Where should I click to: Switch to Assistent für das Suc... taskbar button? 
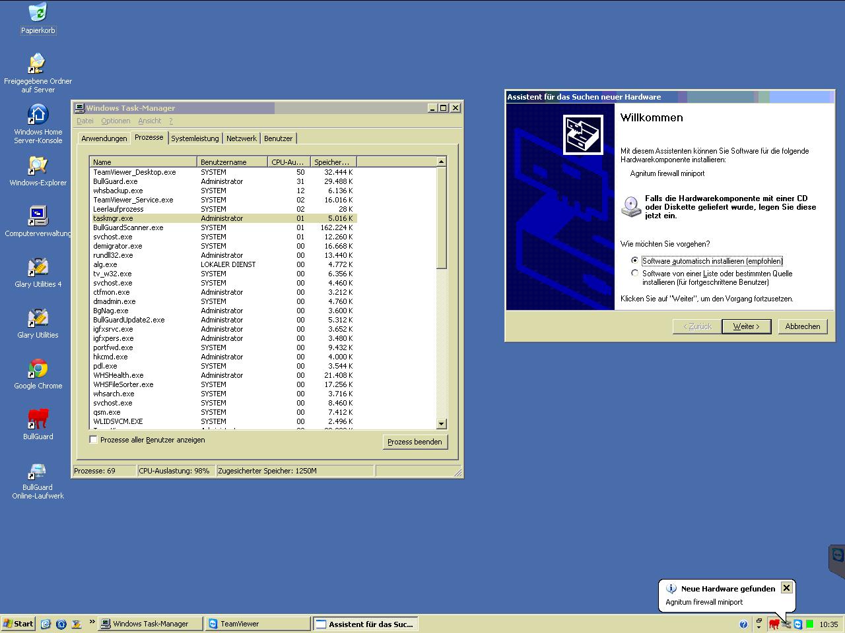364,624
